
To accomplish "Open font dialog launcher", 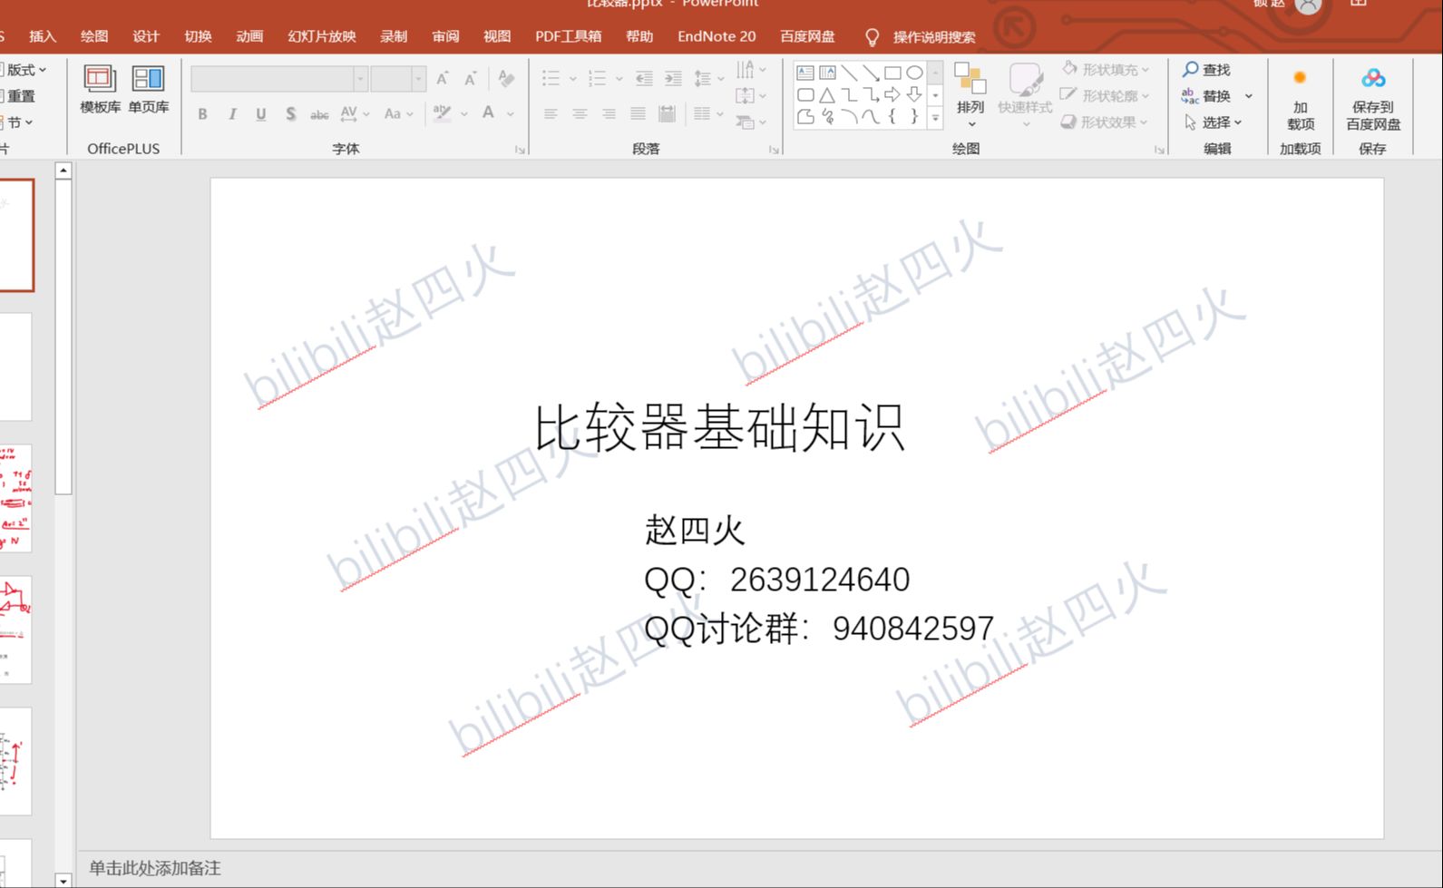I will [520, 150].
